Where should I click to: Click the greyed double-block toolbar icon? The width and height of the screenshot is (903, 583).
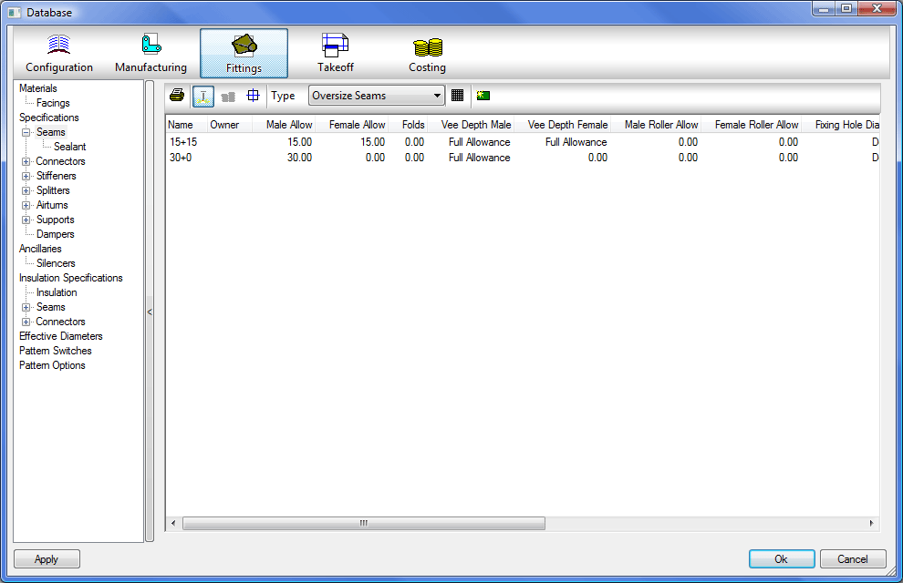pos(228,97)
